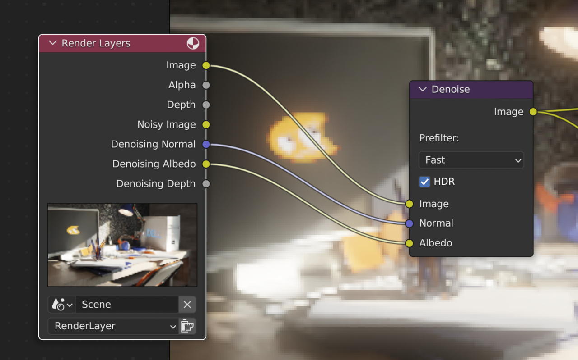Select the Denoising Albedo output socket
The image size is (578, 360).
point(206,164)
